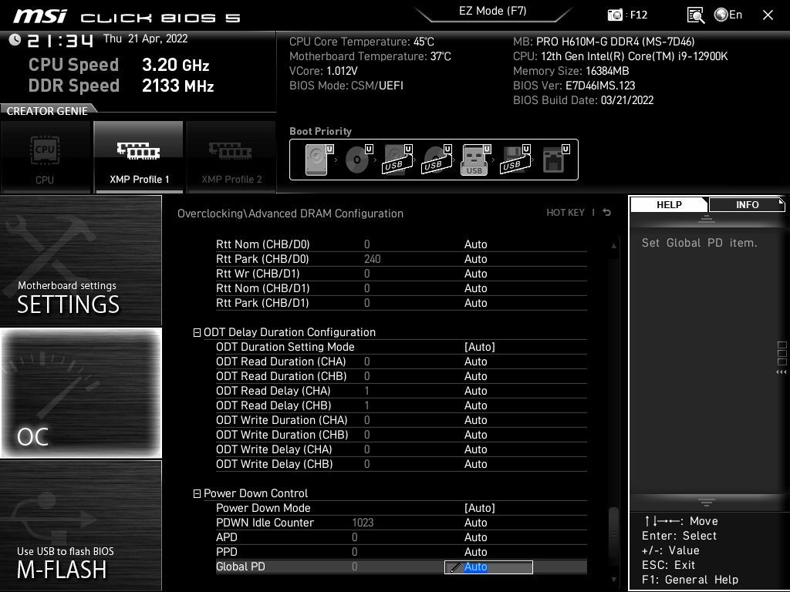Click the help panel bottom grip handle
Viewport: 790px width, 592px height.
[707, 502]
